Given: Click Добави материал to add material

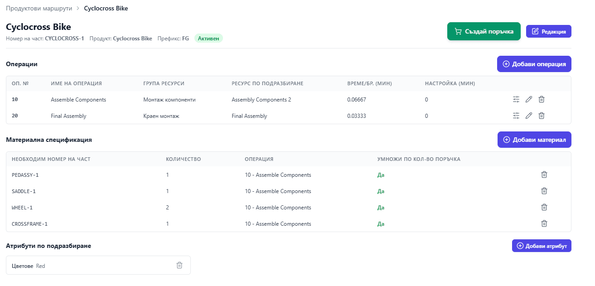Looking at the screenshot, I should [534, 140].
